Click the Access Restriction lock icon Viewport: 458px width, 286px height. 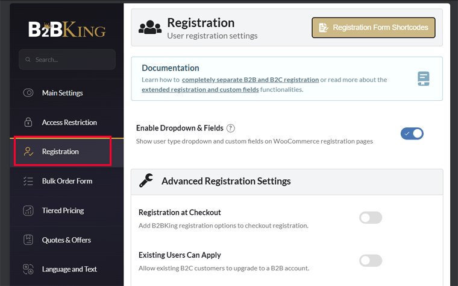pyautogui.click(x=28, y=122)
